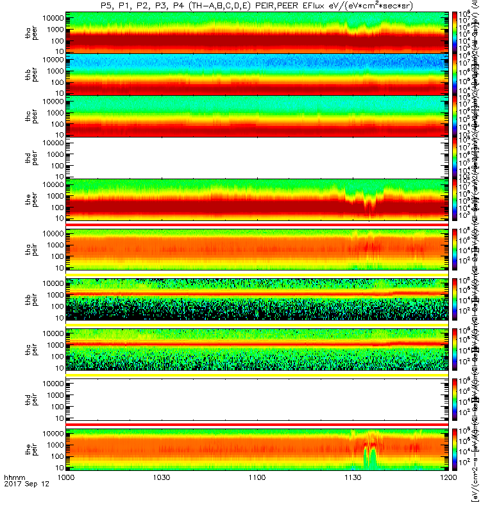This screenshot has height=514, width=481.
Task: Click the thc peir ion spectrogram
Action: coord(257,350)
